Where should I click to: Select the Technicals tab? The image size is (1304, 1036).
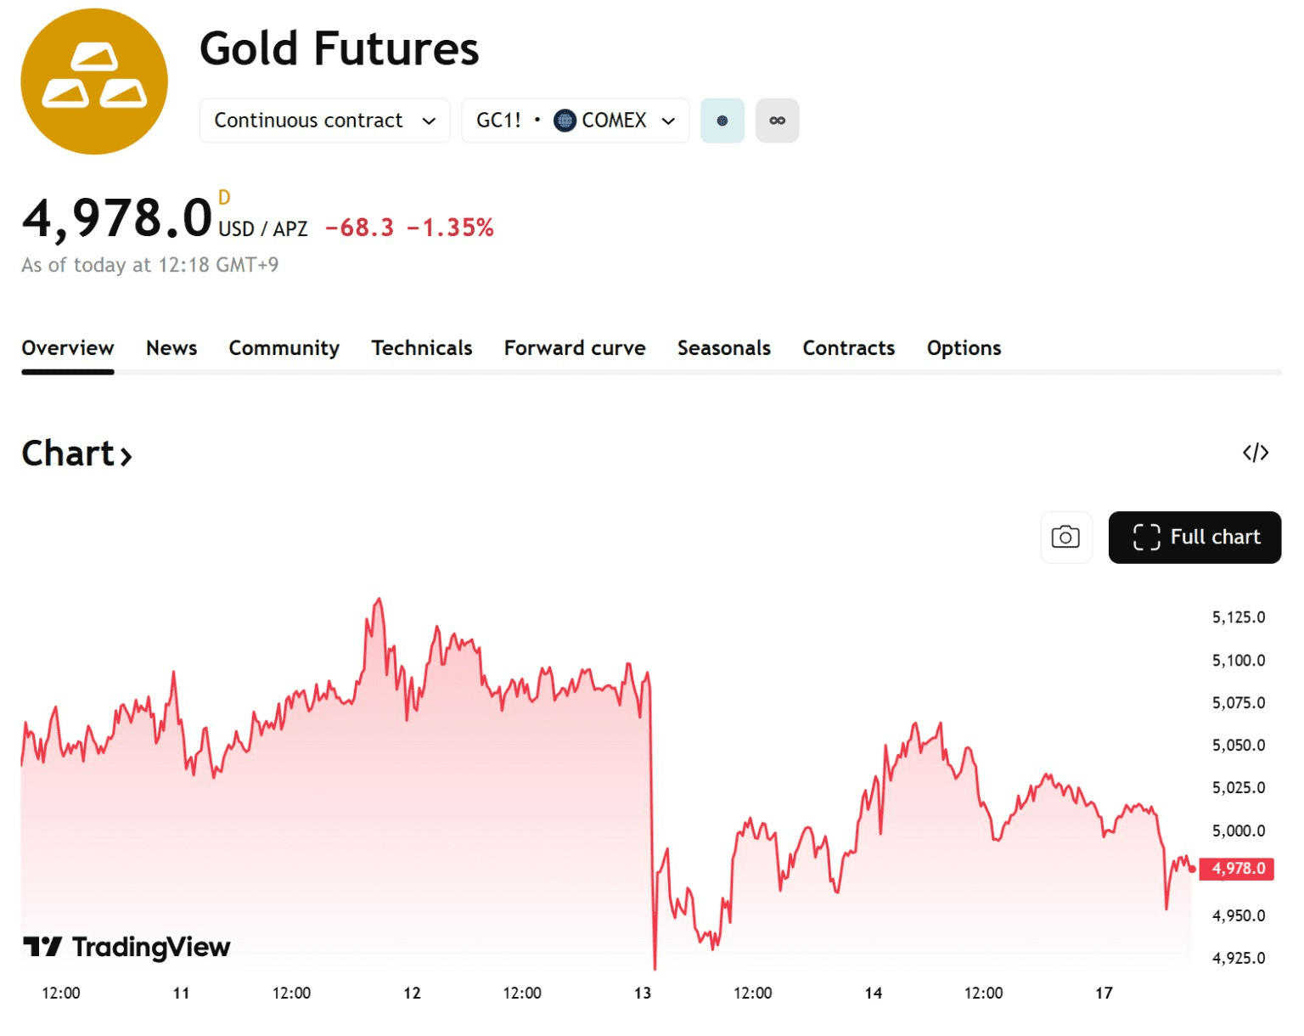422,348
